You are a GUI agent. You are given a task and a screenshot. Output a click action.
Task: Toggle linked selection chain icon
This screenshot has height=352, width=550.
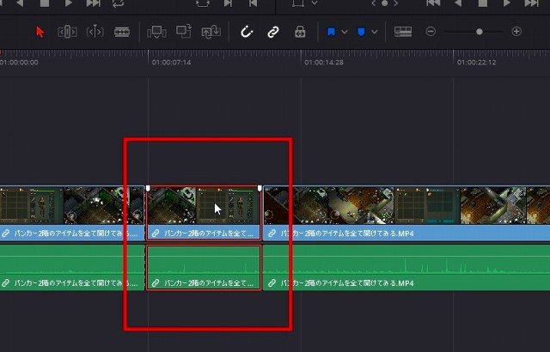[273, 32]
